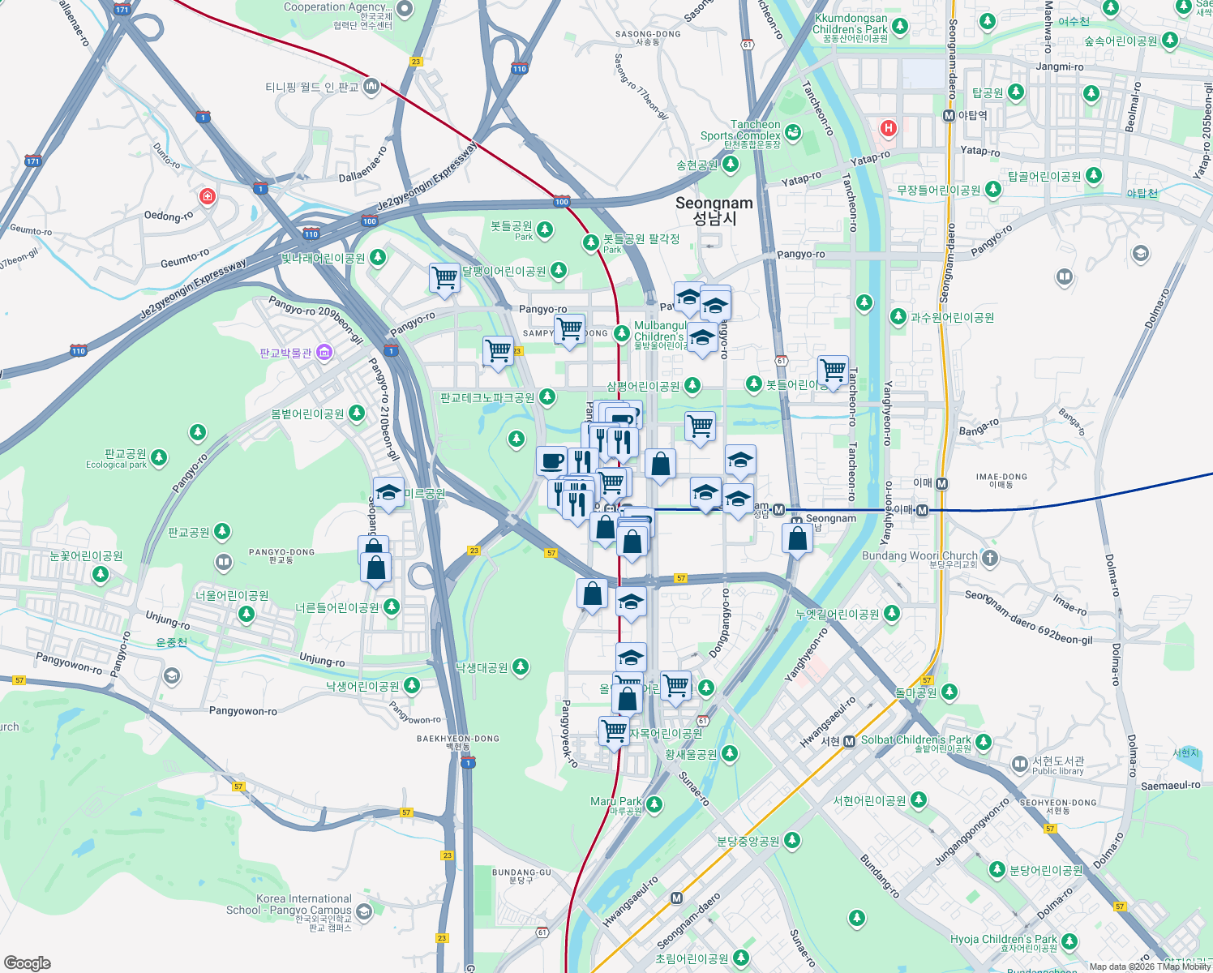The image size is (1213, 973).
Task: Click the Google logo
Action: [28, 963]
